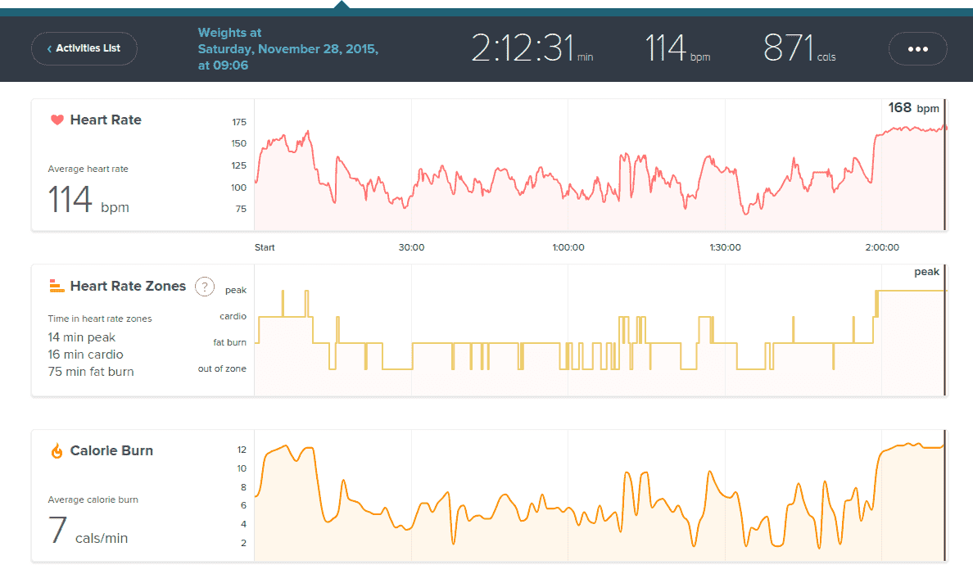Select the 30:00 time axis label
This screenshot has height=574, width=973.
[x=411, y=247]
